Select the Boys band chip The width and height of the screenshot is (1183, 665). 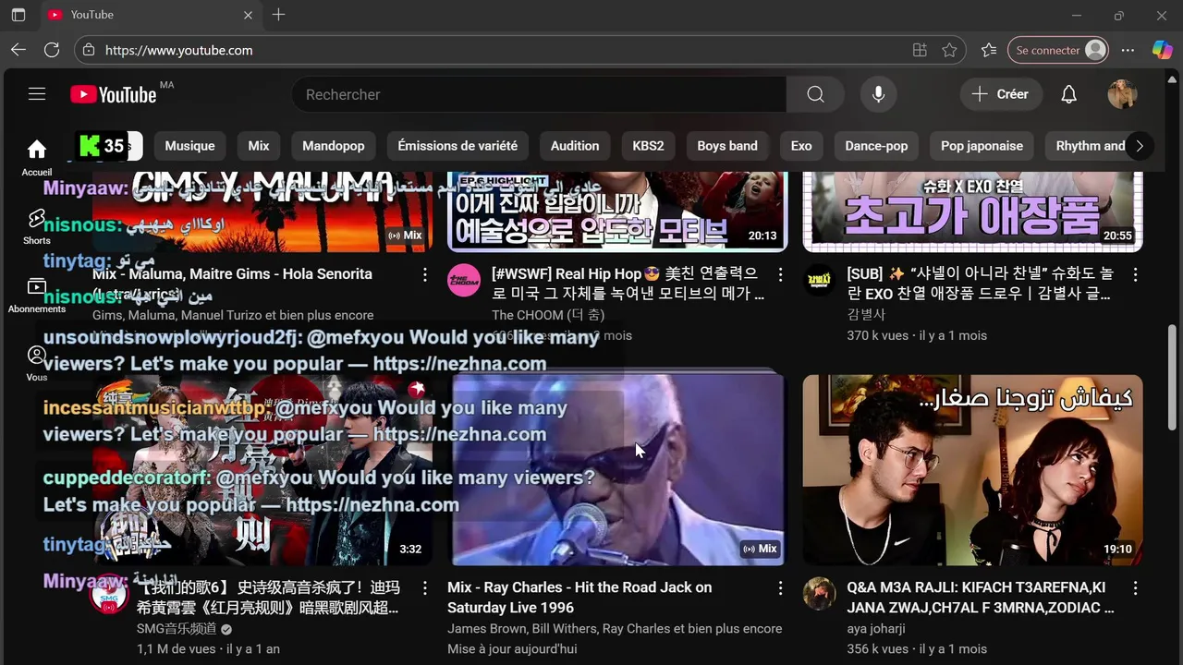click(727, 146)
